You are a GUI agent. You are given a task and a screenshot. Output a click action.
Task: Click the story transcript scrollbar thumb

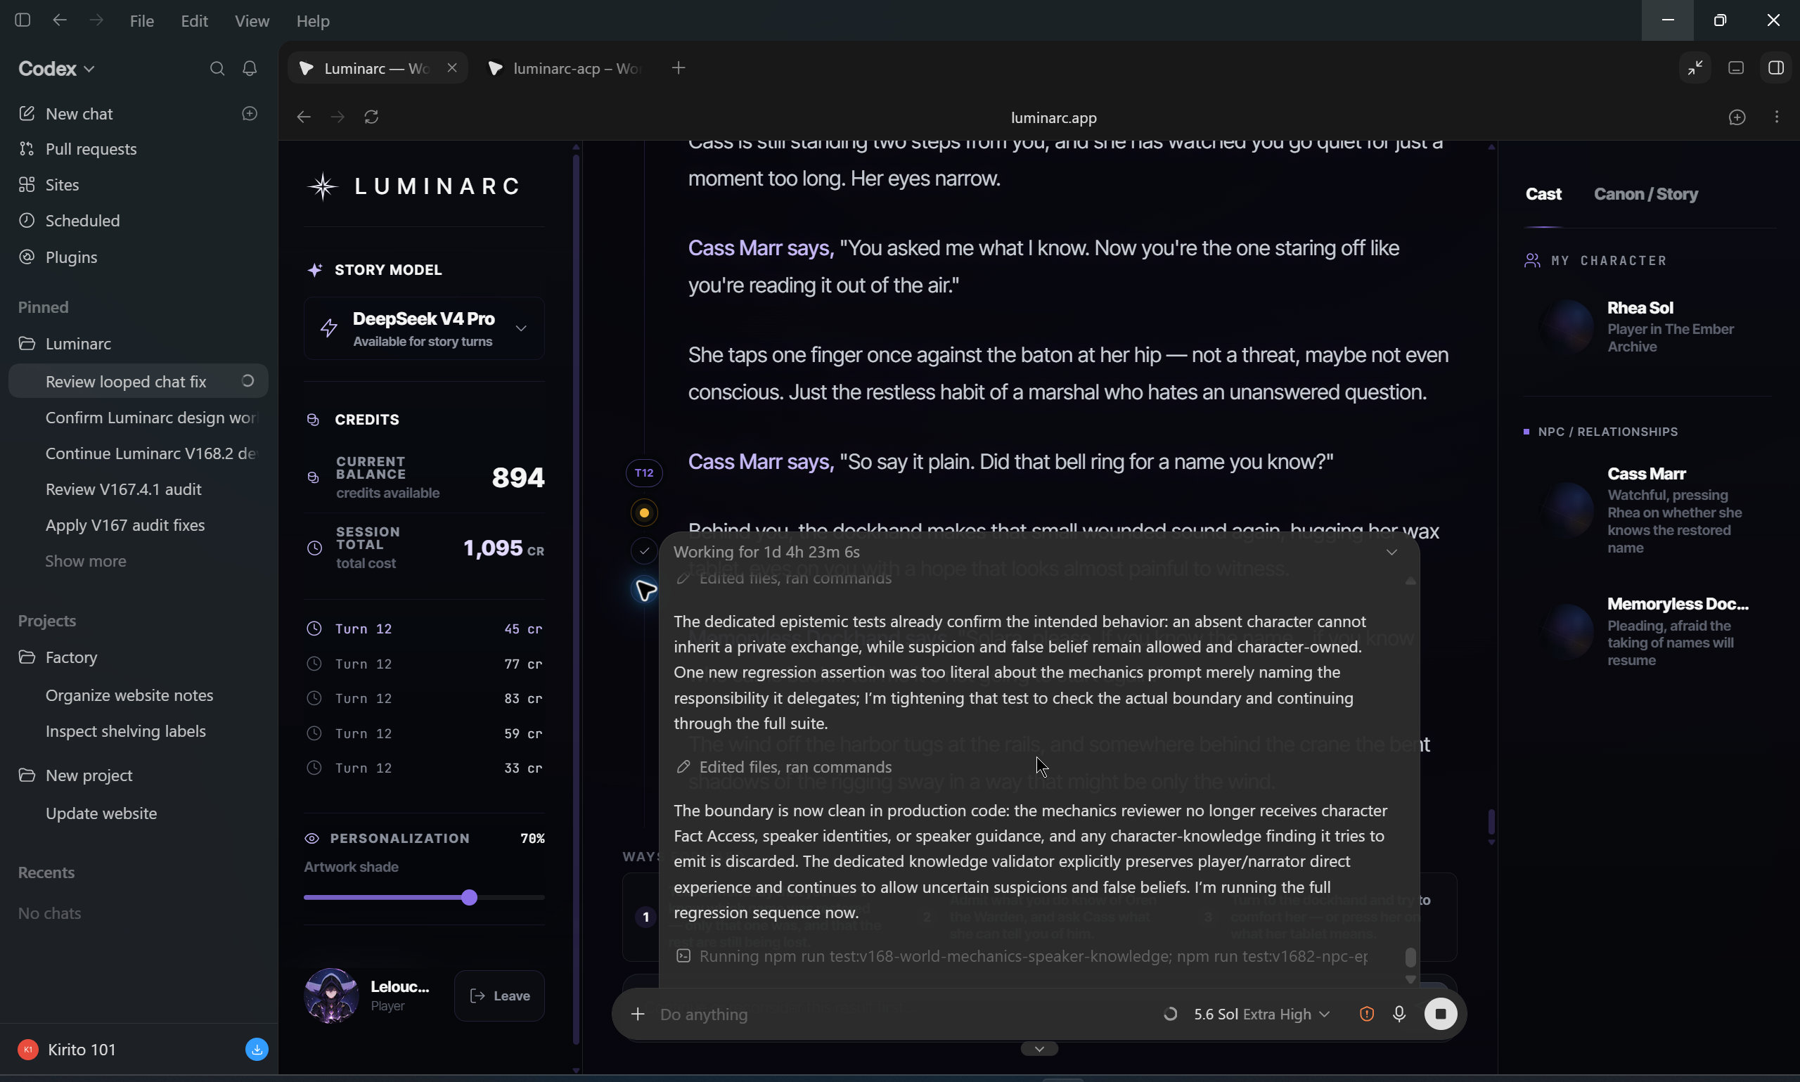[1491, 823]
